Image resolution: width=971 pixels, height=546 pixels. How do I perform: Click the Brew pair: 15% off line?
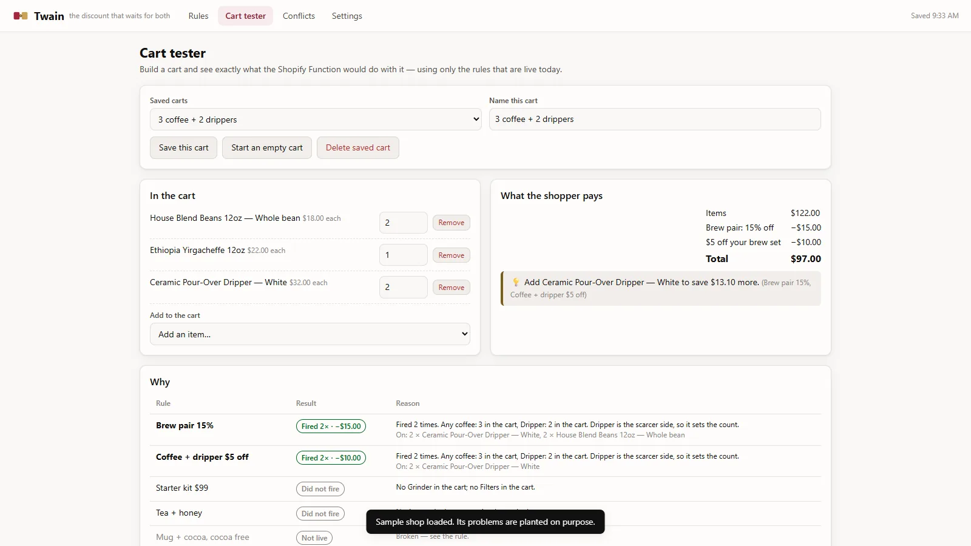(x=763, y=227)
